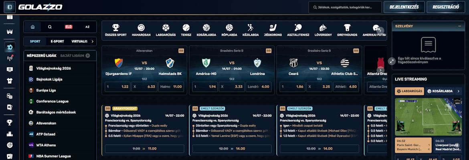Bet on Ceará win at 1.86

point(293,86)
